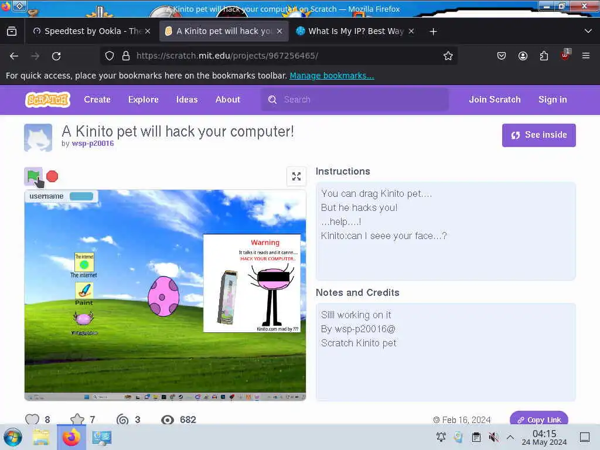Open Extensions puzzle icon

544,56
